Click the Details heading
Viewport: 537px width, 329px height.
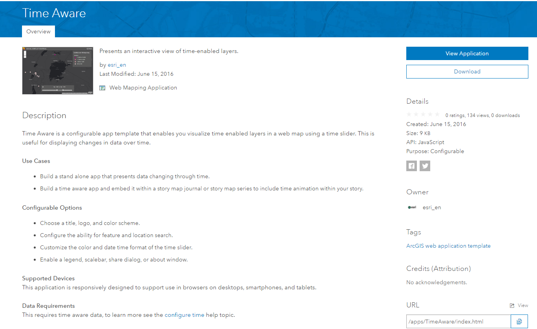pos(417,101)
